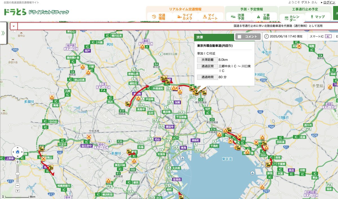The image size is (338, 199).
Task: Select the warning triangle below 川越 label
Action: coord(88,72)
